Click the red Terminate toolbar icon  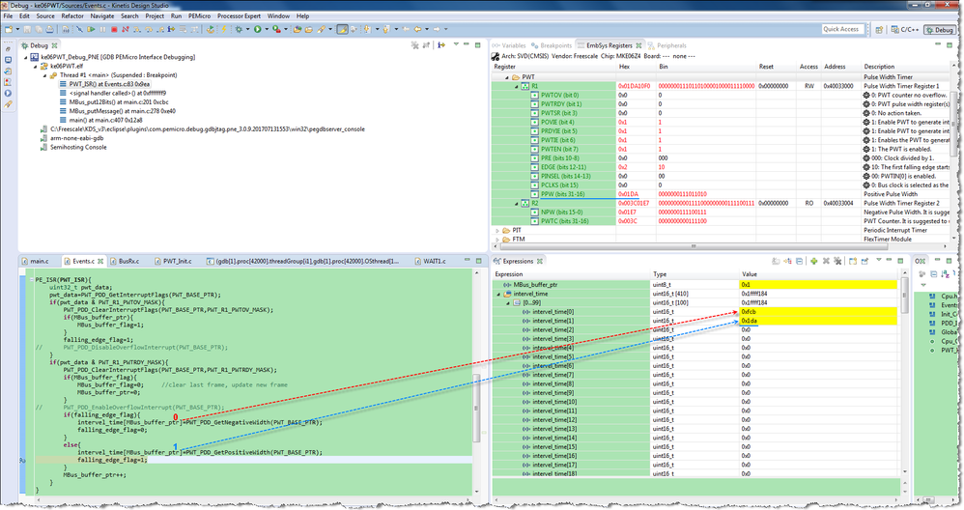pyautogui.click(x=114, y=29)
